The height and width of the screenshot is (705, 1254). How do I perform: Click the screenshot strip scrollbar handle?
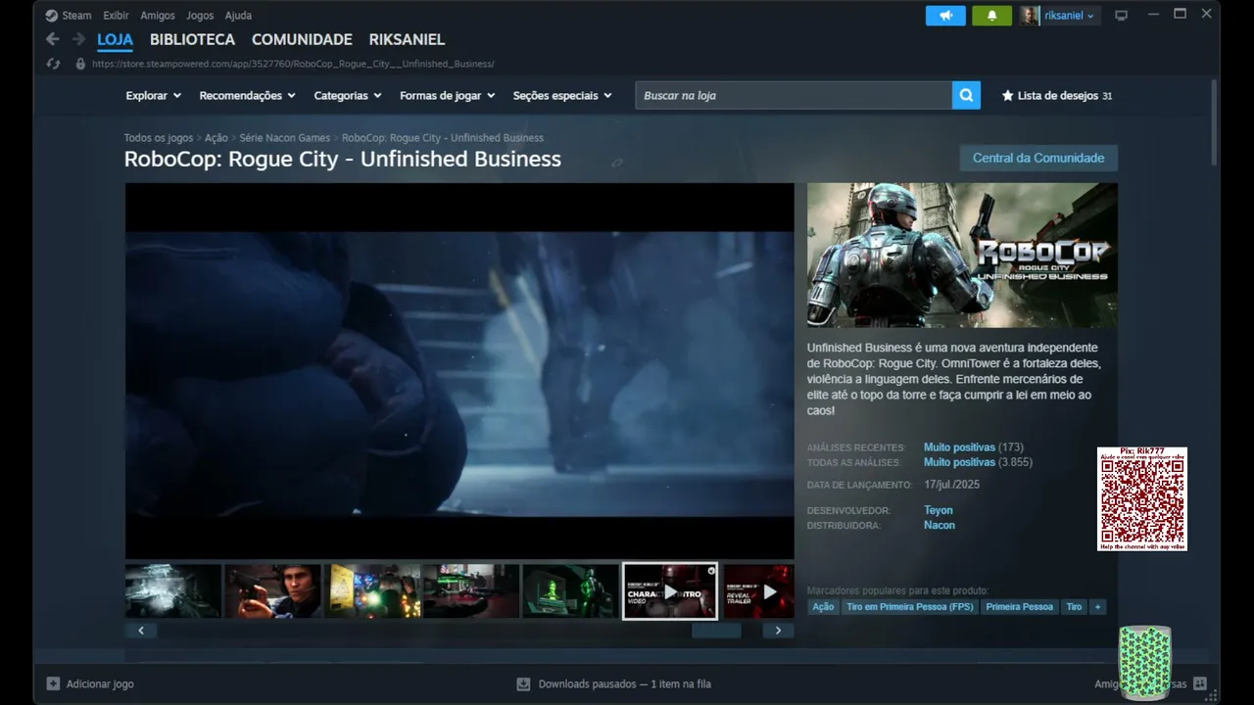(x=716, y=631)
